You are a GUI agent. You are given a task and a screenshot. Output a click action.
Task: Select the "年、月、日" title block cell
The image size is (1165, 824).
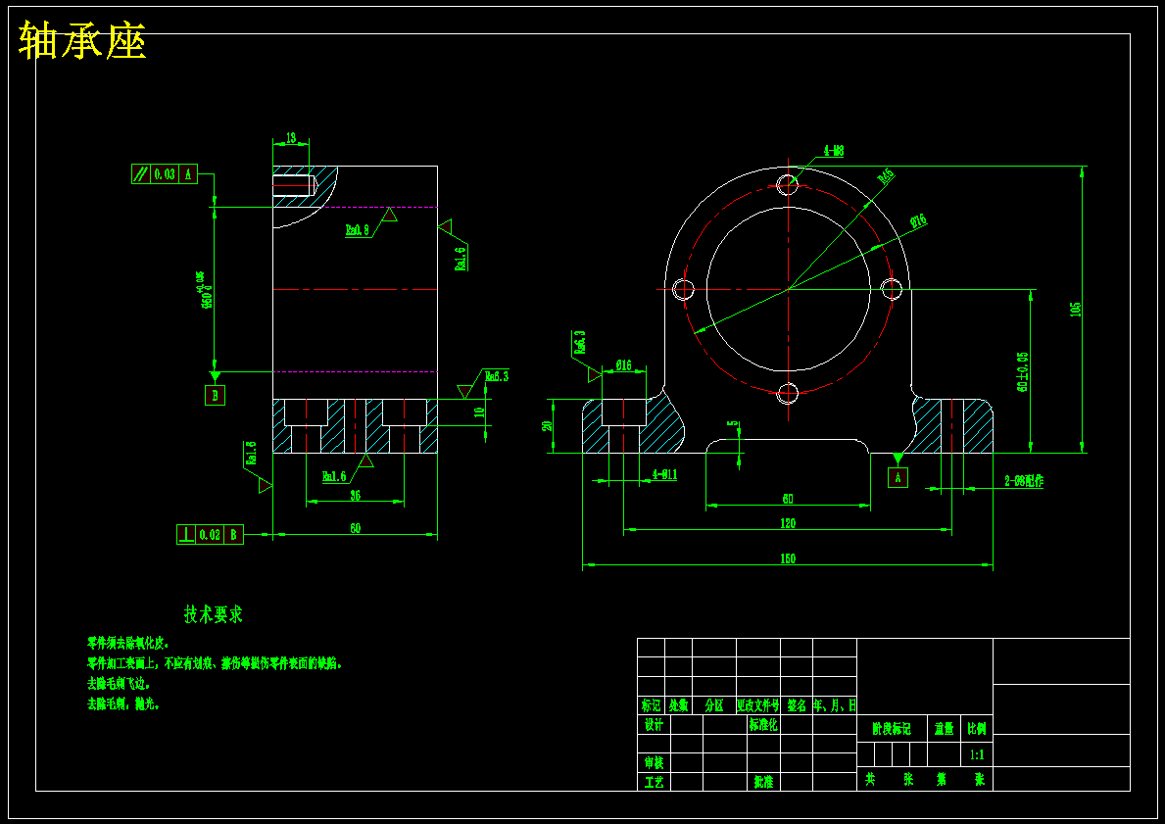tap(835, 705)
